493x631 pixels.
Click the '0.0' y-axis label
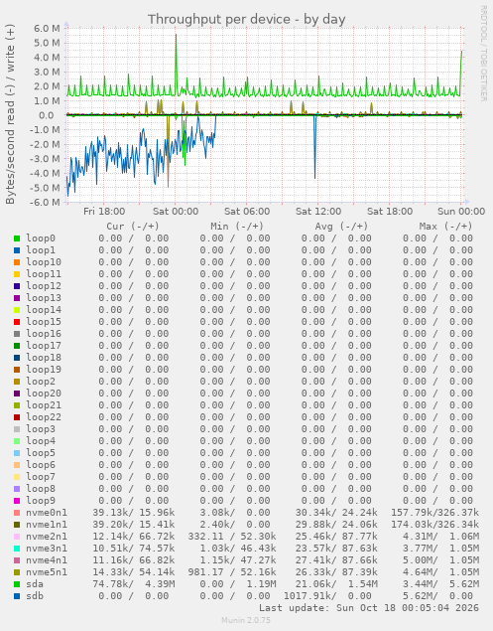[47, 115]
